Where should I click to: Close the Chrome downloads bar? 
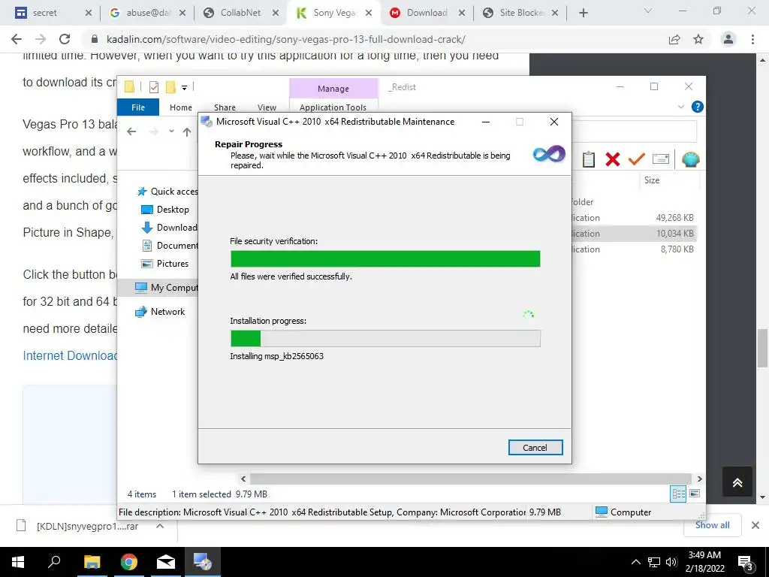755,525
